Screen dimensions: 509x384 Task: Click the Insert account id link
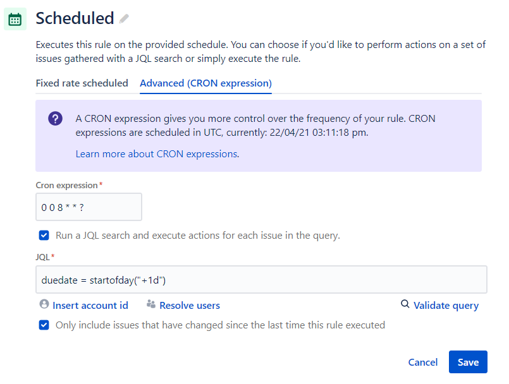pos(90,305)
